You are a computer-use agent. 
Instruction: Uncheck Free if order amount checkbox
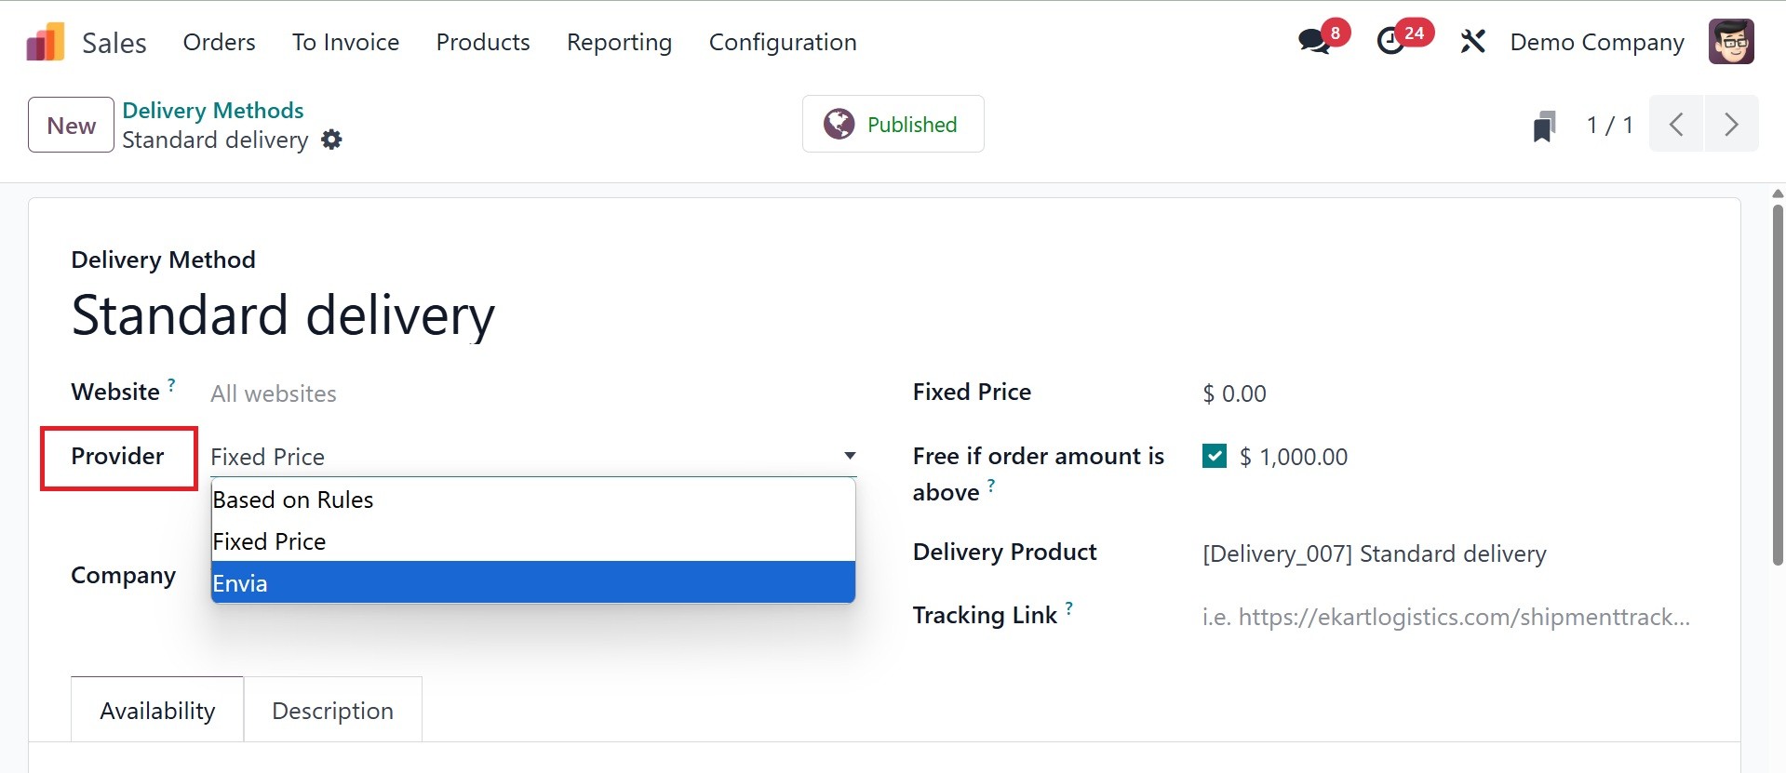coord(1214,456)
